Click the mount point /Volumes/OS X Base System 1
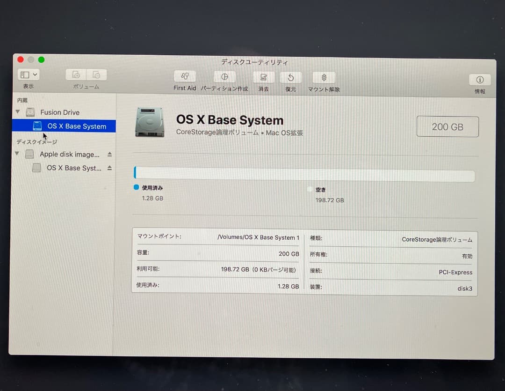505x391 pixels. click(260, 238)
